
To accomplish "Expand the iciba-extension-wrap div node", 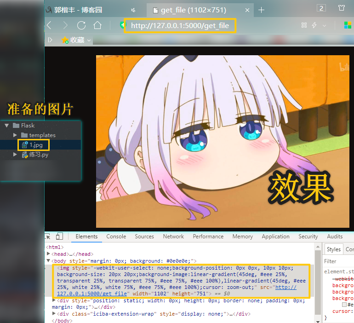I will pyautogui.click(x=54, y=313).
